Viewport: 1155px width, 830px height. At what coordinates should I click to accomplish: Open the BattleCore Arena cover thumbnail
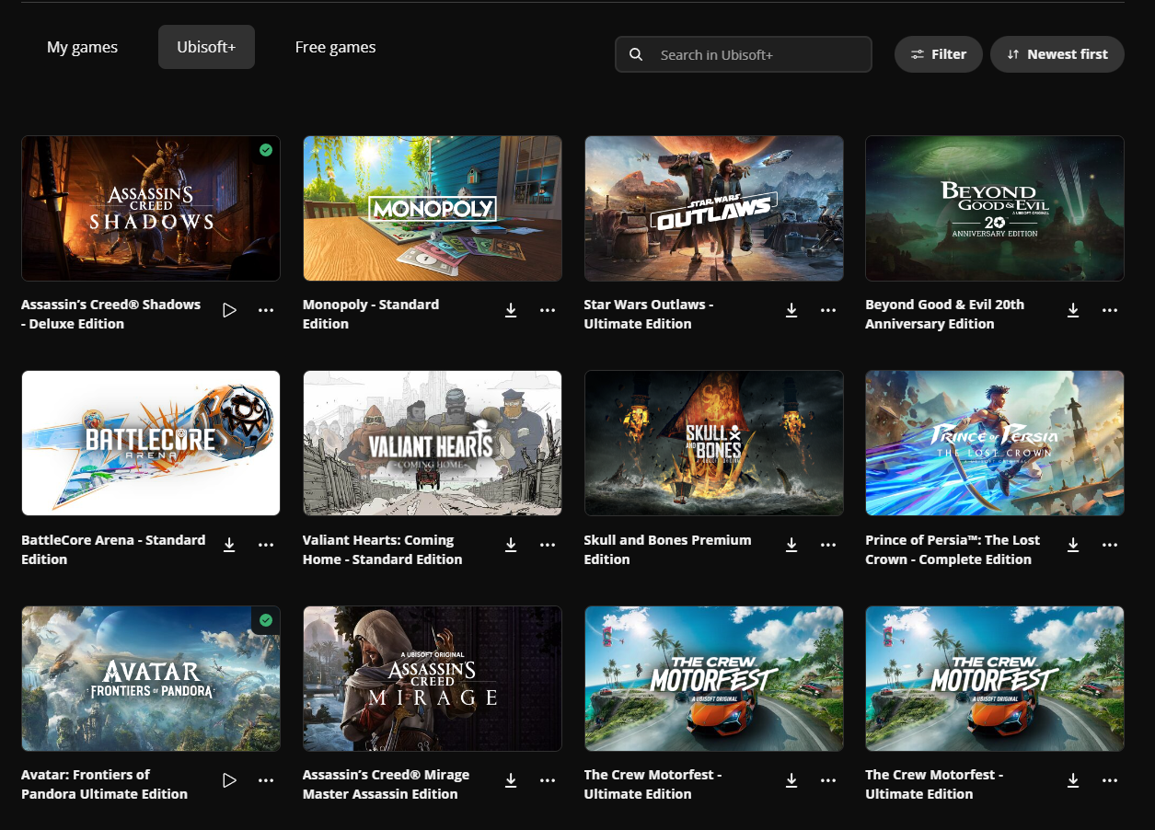click(x=151, y=443)
